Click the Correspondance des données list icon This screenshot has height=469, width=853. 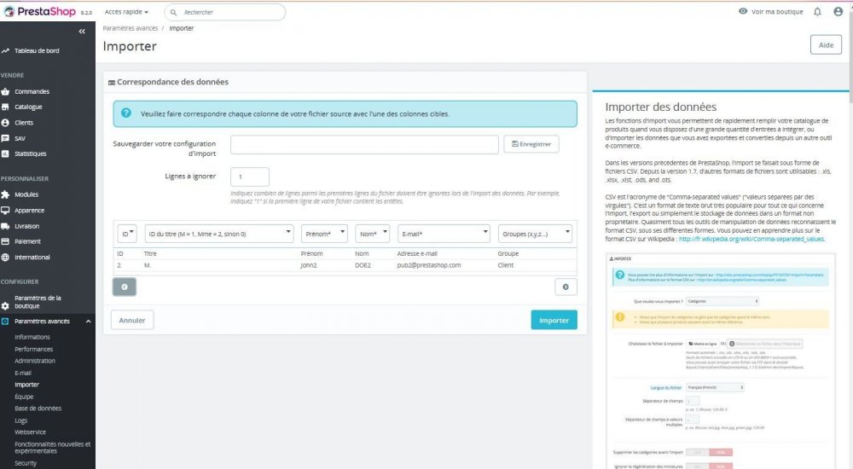click(112, 82)
